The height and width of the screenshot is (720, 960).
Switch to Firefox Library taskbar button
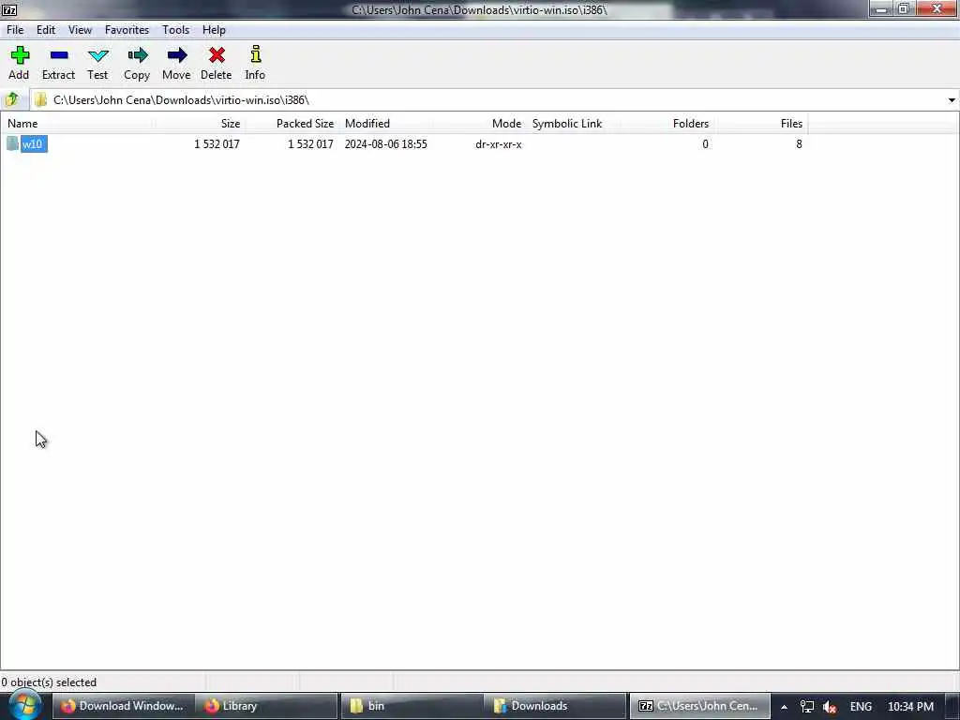(x=266, y=706)
